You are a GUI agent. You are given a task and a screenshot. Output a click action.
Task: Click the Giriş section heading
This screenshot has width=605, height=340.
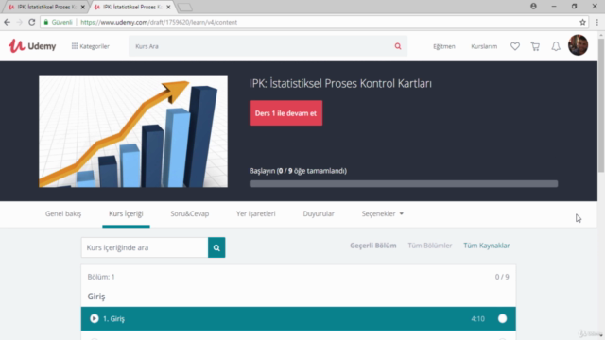[x=96, y=296]
